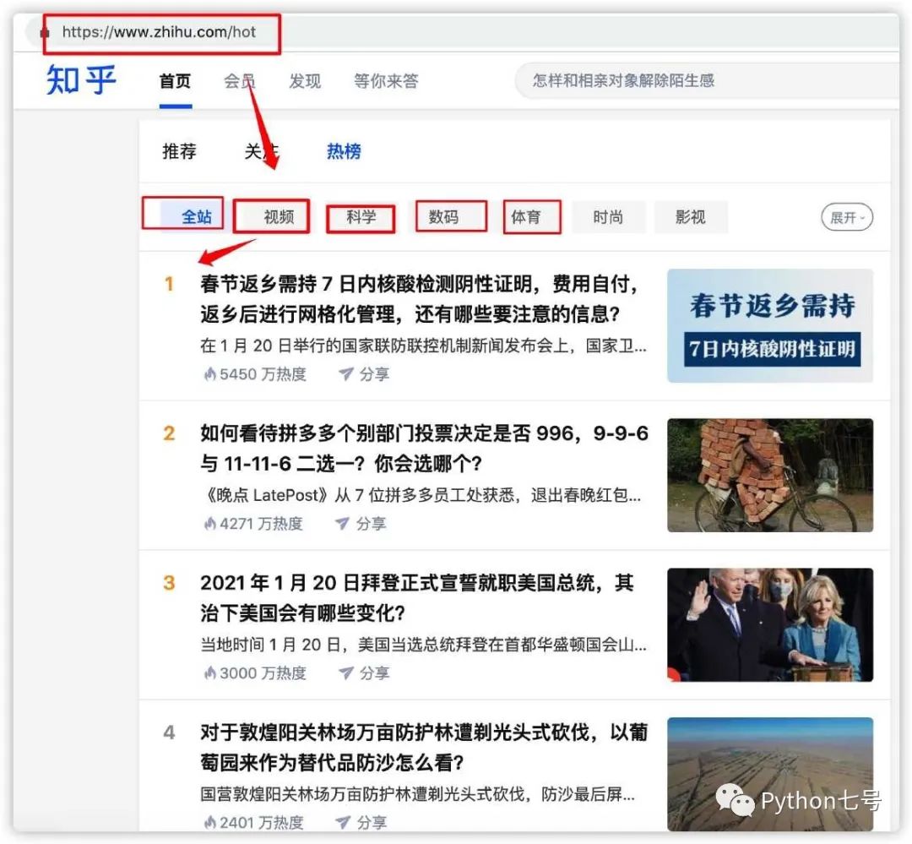Image resolution: width=912 pixels, height=844 pixels.
Task: Open the 等你来答 nav item
Action: (x=386, y=81)
